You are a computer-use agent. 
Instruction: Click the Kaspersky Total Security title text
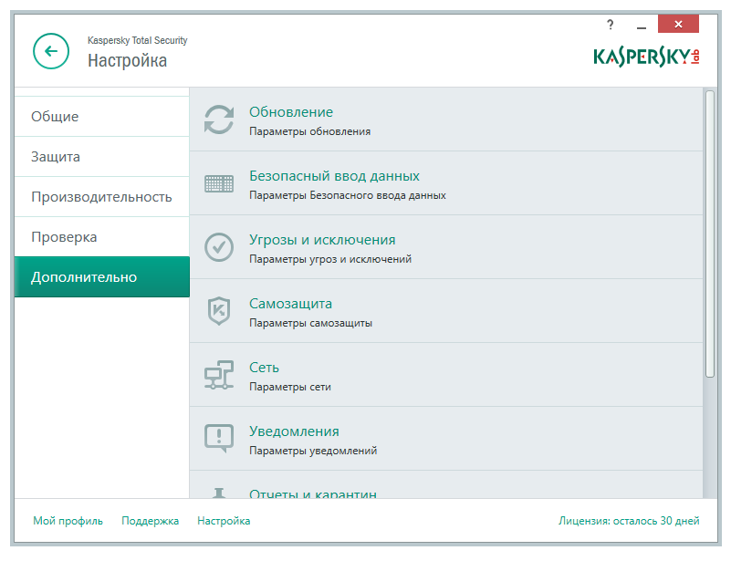click(138, 40)
